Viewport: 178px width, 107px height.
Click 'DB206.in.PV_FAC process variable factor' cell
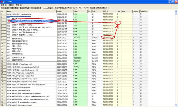[x=31, y=73]
